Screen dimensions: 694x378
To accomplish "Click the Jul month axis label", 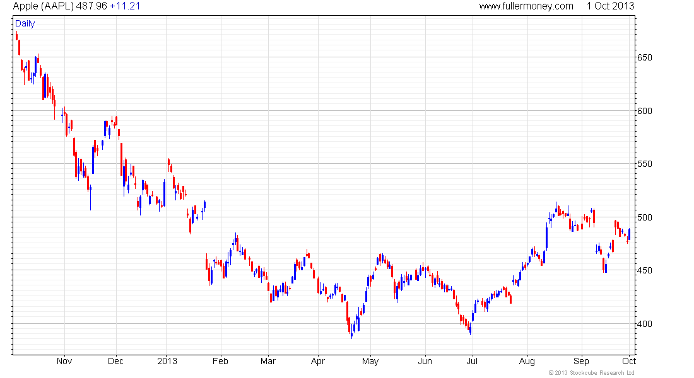I will pyautogui.click(x=472, y=361).
